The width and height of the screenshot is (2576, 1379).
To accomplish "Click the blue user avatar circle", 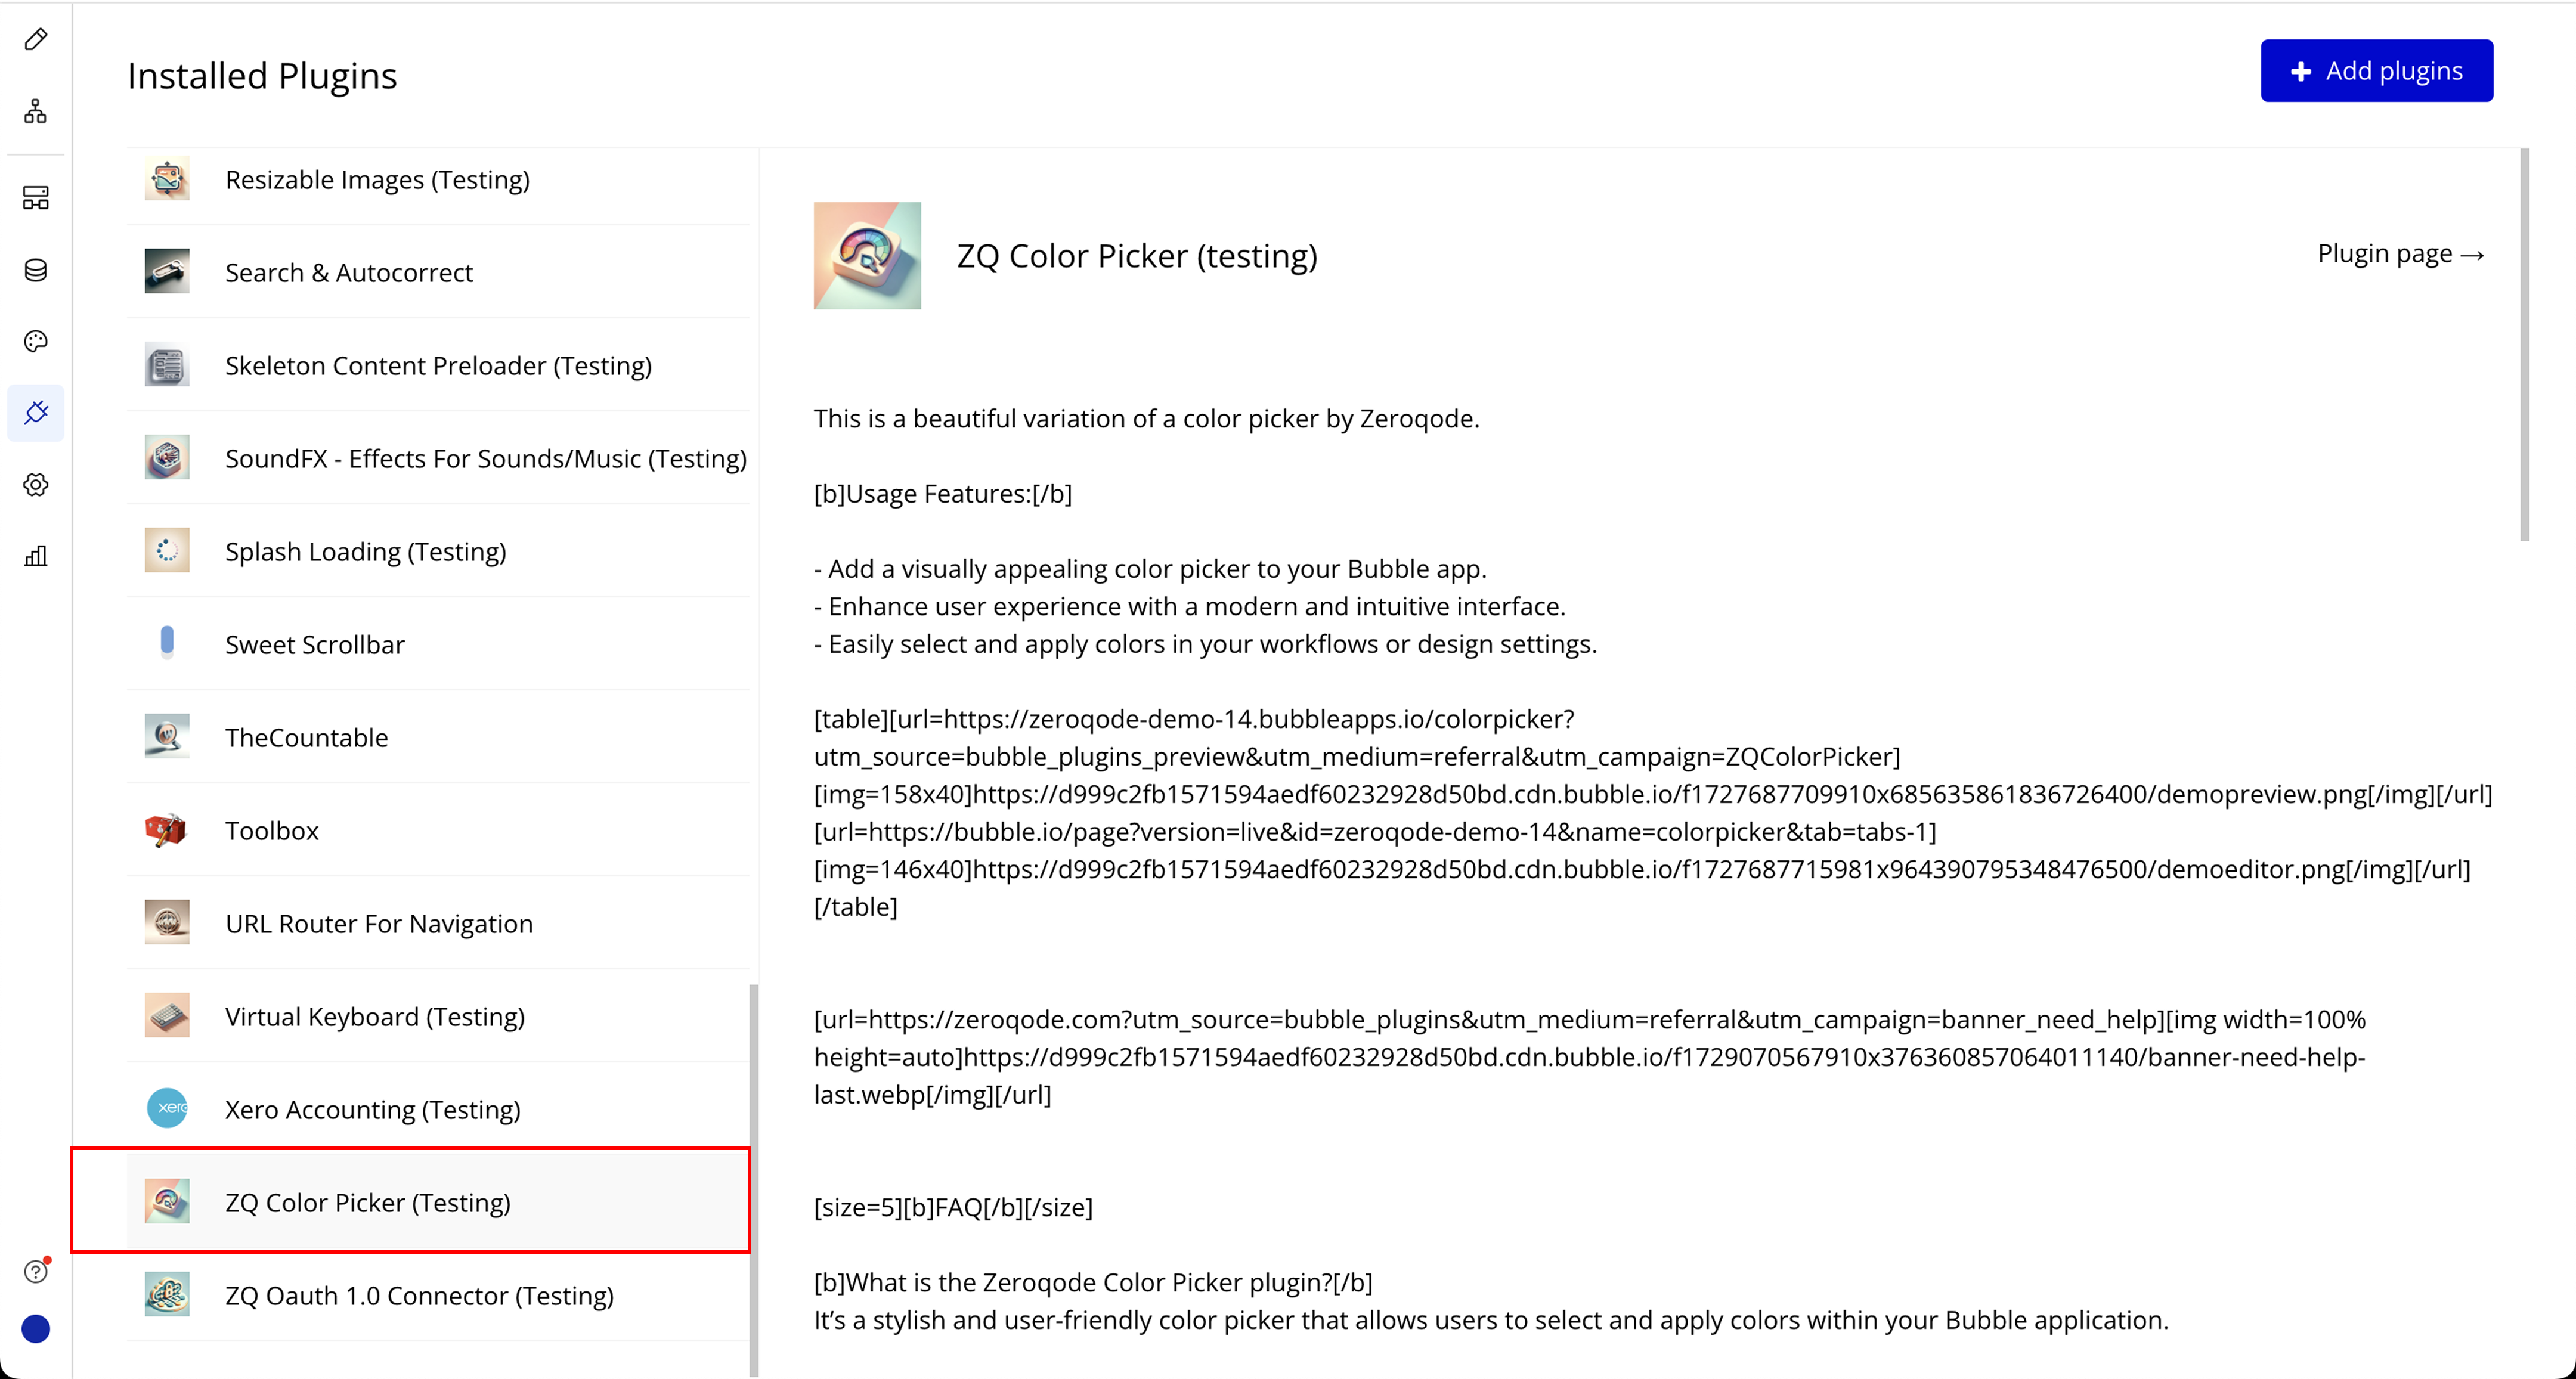I will click(x=36, y=1329).
